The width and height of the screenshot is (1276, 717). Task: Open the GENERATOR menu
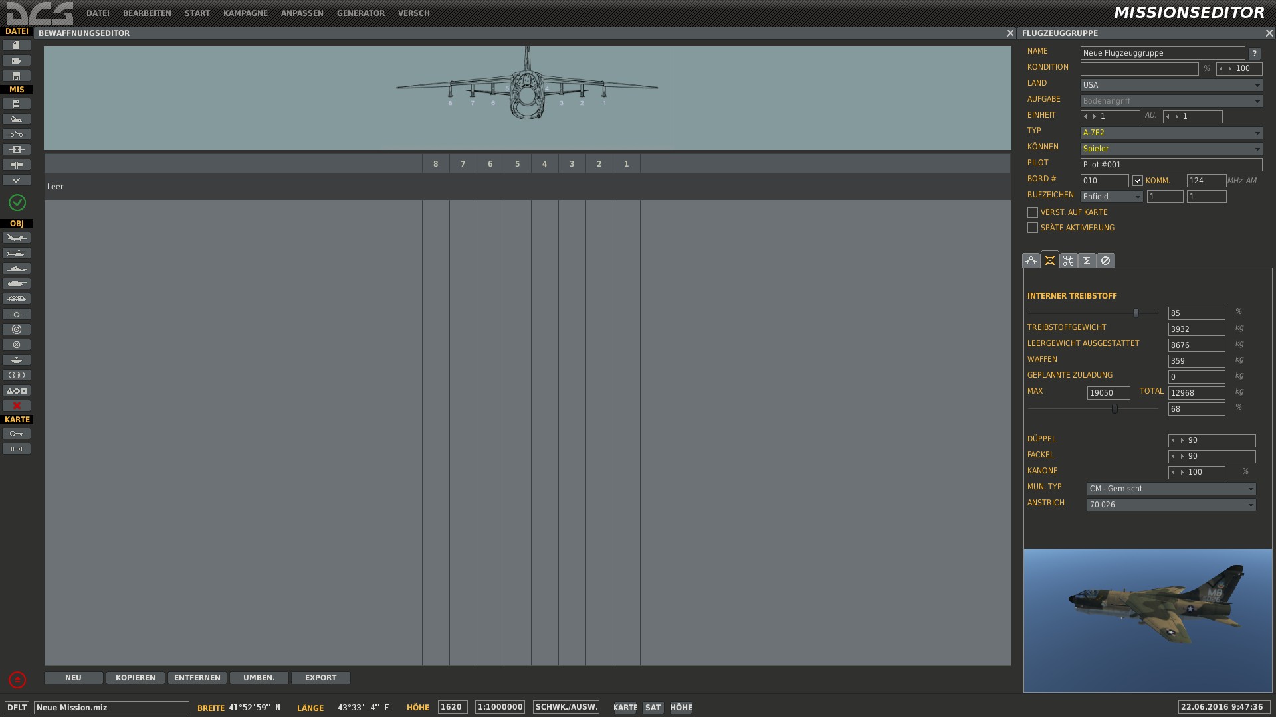360,13
